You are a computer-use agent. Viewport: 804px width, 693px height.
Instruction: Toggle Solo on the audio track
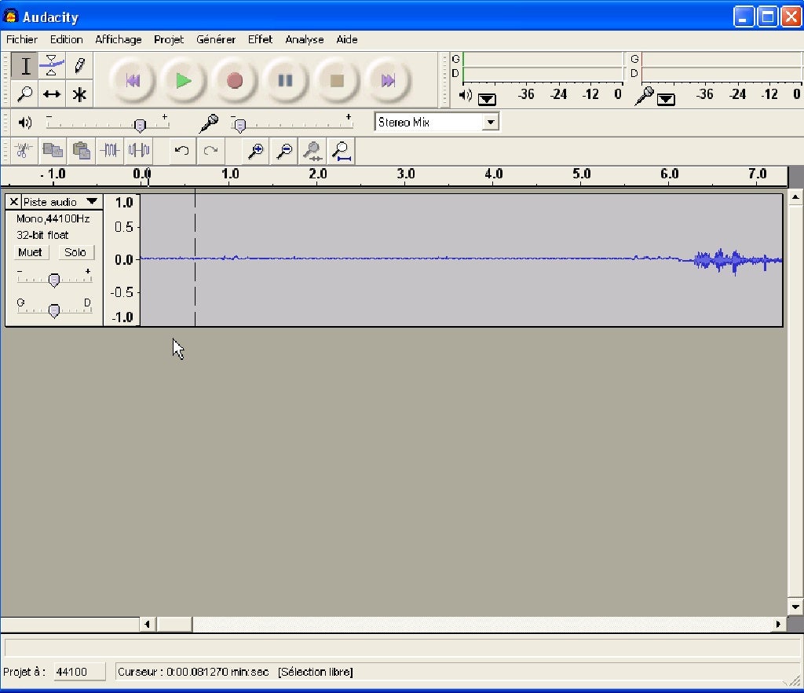tap(75, 252)
